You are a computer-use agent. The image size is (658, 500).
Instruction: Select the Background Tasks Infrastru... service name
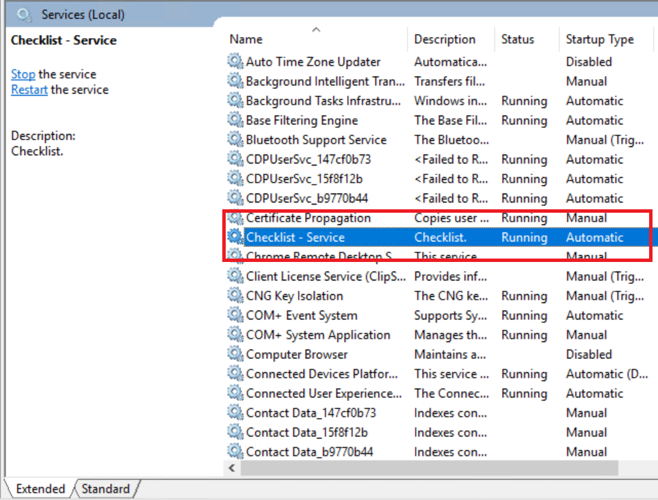pos(323,101)
